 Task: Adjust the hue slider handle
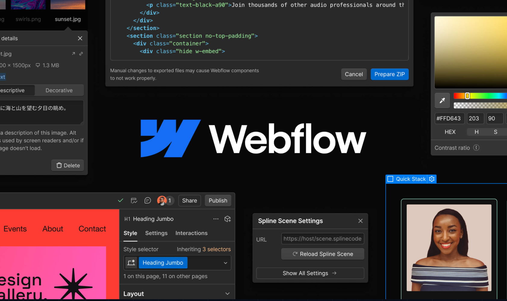(x=467, y=96)
